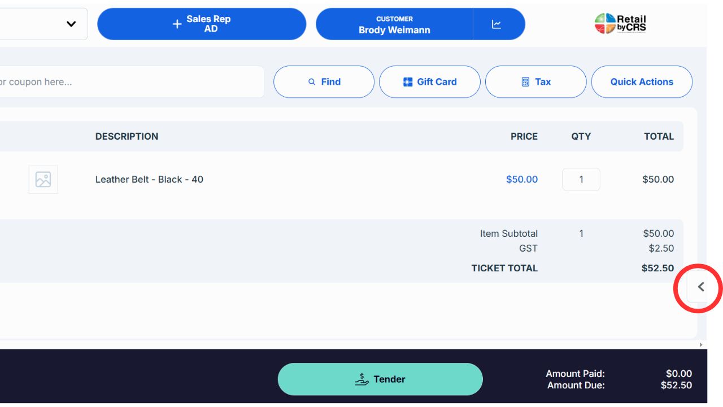Click the customer analytics chart icon

(496, 24)
